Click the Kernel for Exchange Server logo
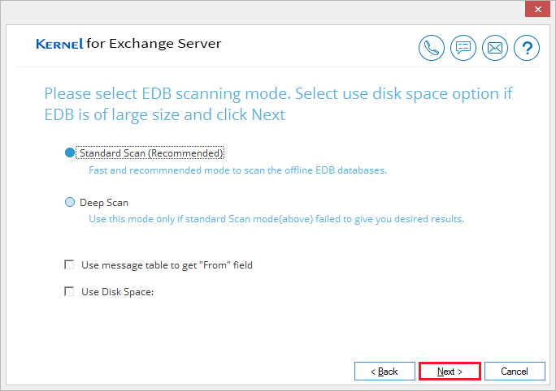Image resolution: width=556 pixels, height=391 pixels. tap(128, 44)
